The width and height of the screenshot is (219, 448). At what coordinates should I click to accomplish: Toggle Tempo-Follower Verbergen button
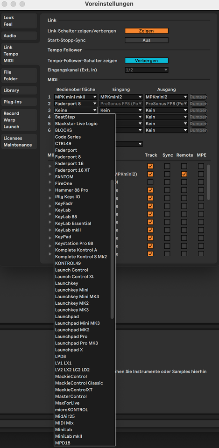[146, 61]
